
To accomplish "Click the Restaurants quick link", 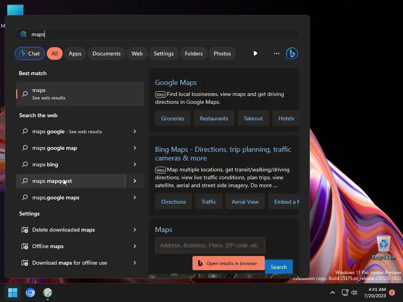I will (214, 118).
